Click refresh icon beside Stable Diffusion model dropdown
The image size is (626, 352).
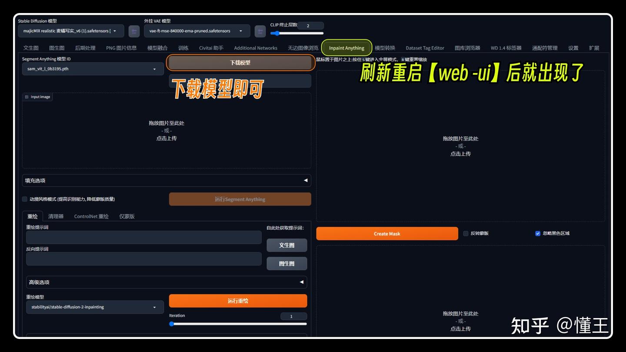[134, 31]
